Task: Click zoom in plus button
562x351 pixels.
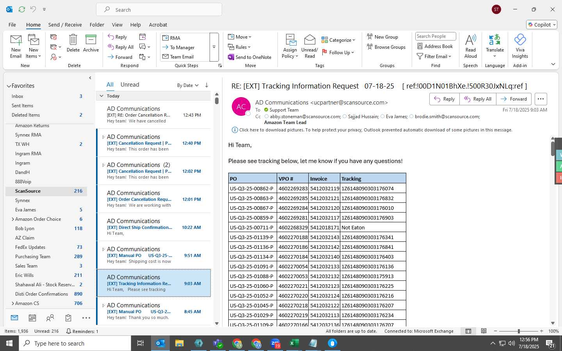Action: coord(541,331)
